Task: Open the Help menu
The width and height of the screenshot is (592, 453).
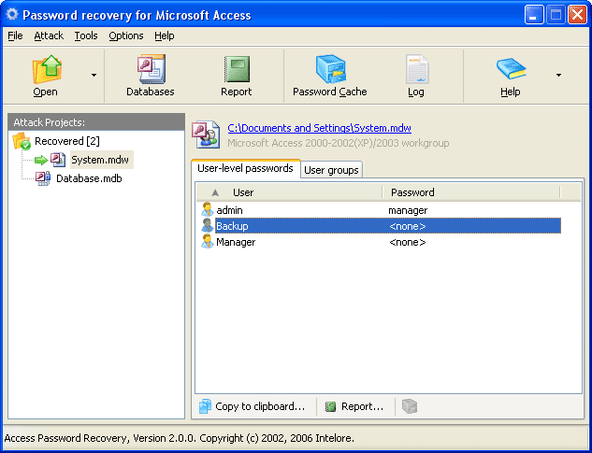Action: point(165,35)
